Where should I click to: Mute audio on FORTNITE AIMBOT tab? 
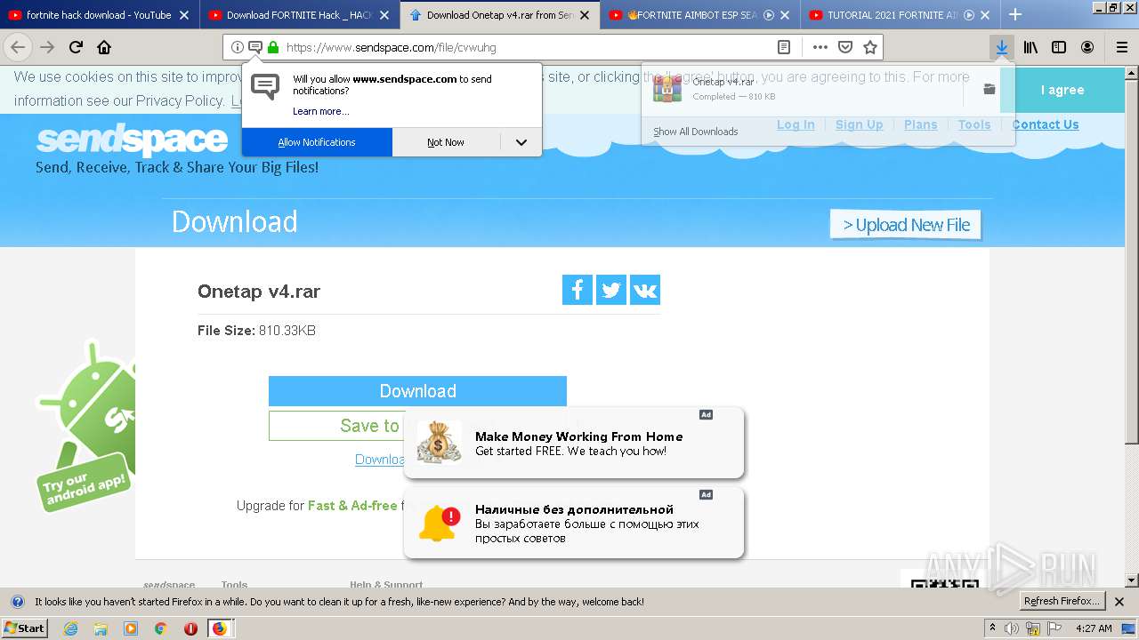pyautogui.click(x=769, y=15)
